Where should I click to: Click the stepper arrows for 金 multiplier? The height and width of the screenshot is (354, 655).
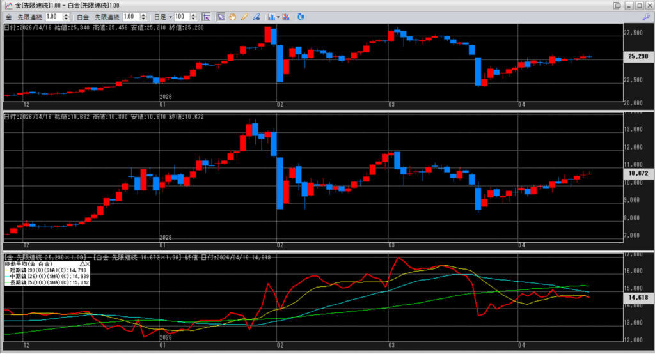click(66, 17)
